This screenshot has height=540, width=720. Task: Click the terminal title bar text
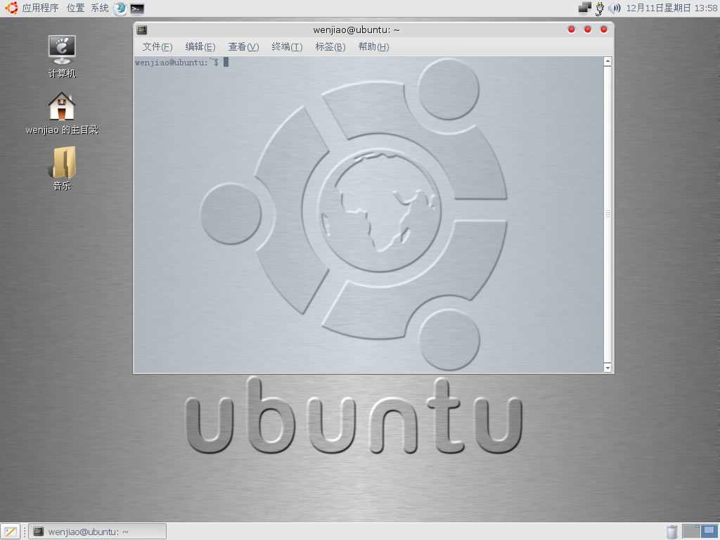(356, 30)
